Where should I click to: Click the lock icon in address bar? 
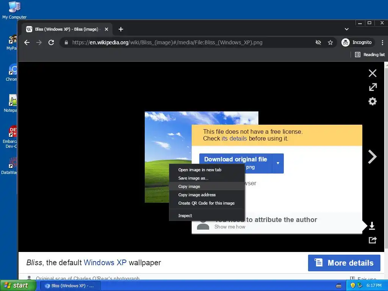pos(66,42)
